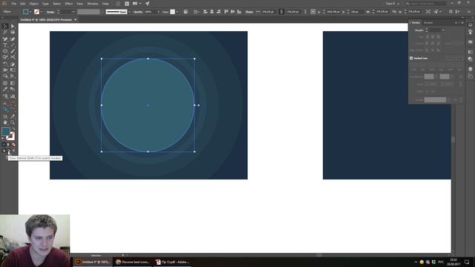This screenshot has height=267, width=475.
Task: Open workspace switcher dropdown
Action: [393, 4]
